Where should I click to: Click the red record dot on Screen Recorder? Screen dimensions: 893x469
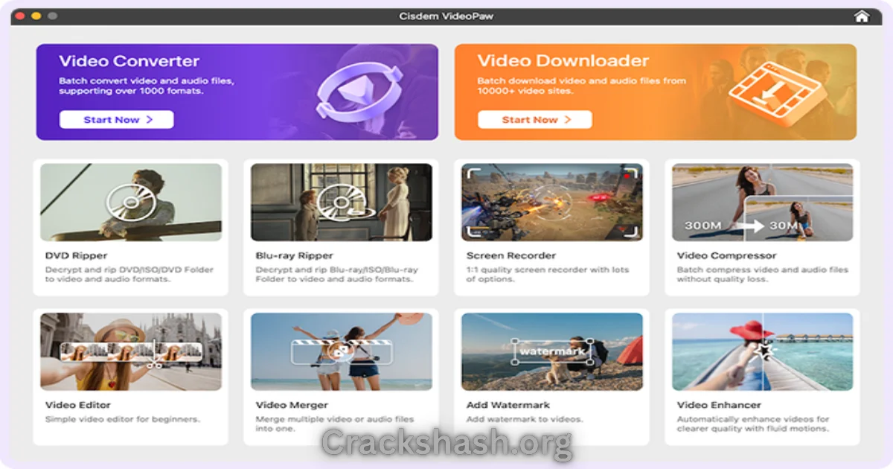click(x=627, y=176)
